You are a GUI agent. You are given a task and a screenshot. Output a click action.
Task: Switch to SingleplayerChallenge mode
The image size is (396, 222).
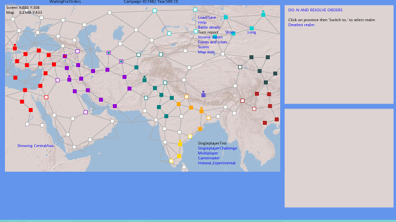click(217, 148)
